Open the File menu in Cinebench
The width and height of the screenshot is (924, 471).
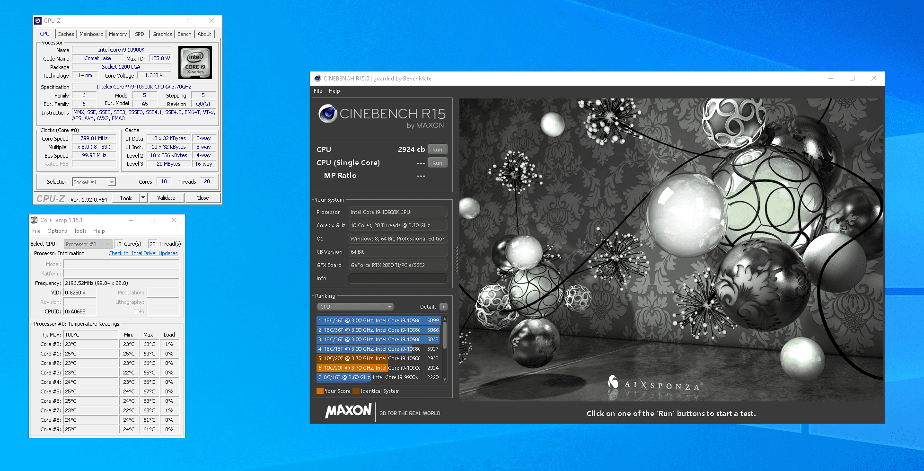tap(318, 91)
